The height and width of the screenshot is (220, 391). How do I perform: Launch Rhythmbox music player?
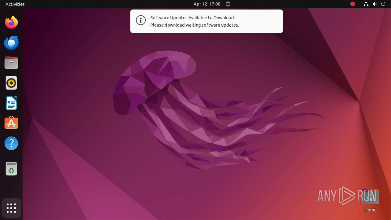click(11, 83)
